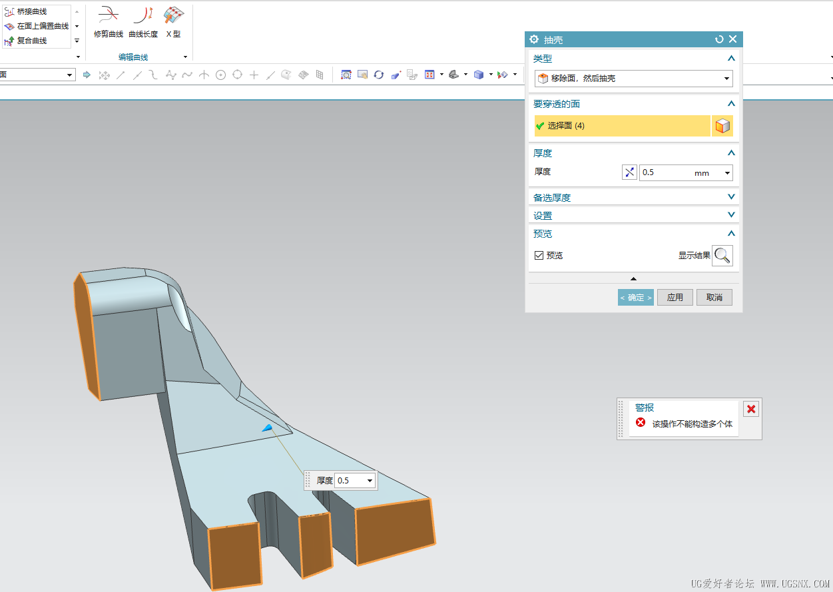Click the 选择面 (4) selection row
This screenshot has width=833, height=592.
[623, 126]
